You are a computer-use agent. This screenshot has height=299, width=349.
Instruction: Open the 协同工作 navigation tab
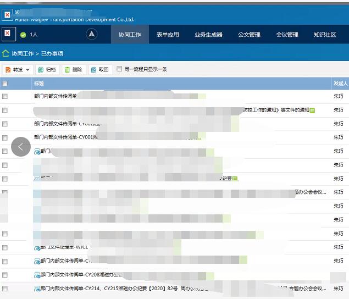(130, 35)
